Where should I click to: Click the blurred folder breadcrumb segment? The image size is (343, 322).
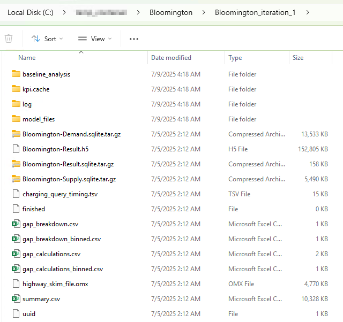tap(101, 13)
